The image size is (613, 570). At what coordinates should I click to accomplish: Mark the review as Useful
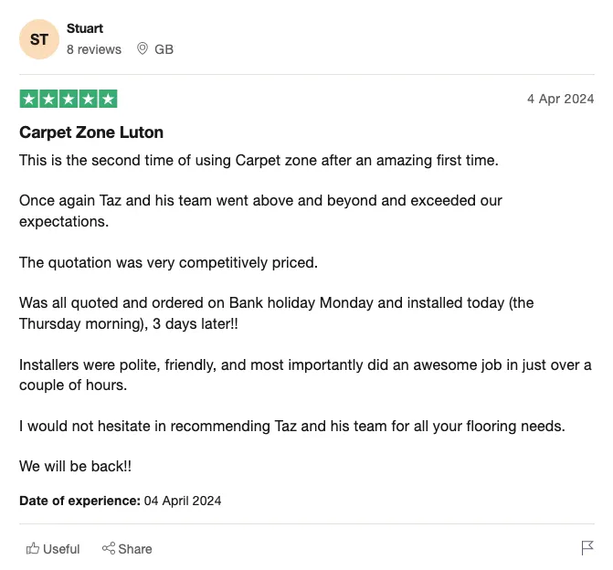(53, 549)
